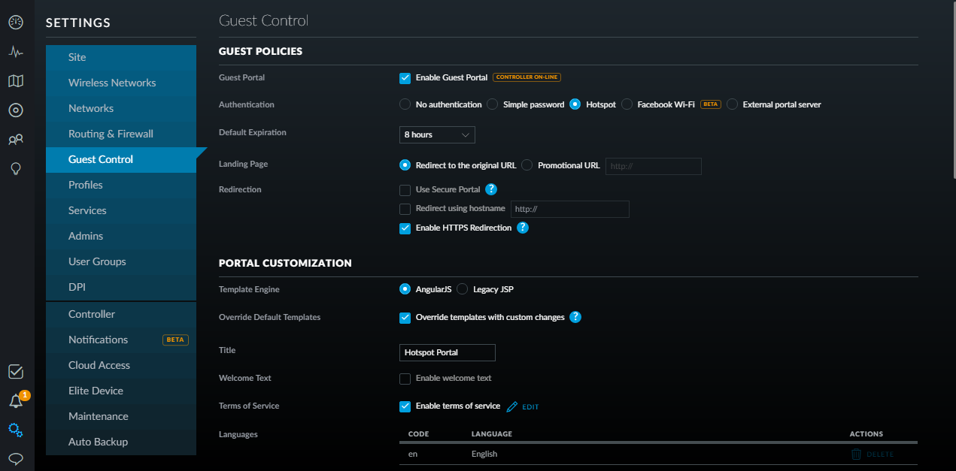Open the Statistics pulse icon
956x471 pixels.
point(16,52)
